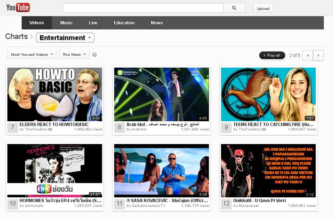Image resolution: width=333 pixels, height=219 pixels.
Task: Open the Videos tab
Action: 37,23
